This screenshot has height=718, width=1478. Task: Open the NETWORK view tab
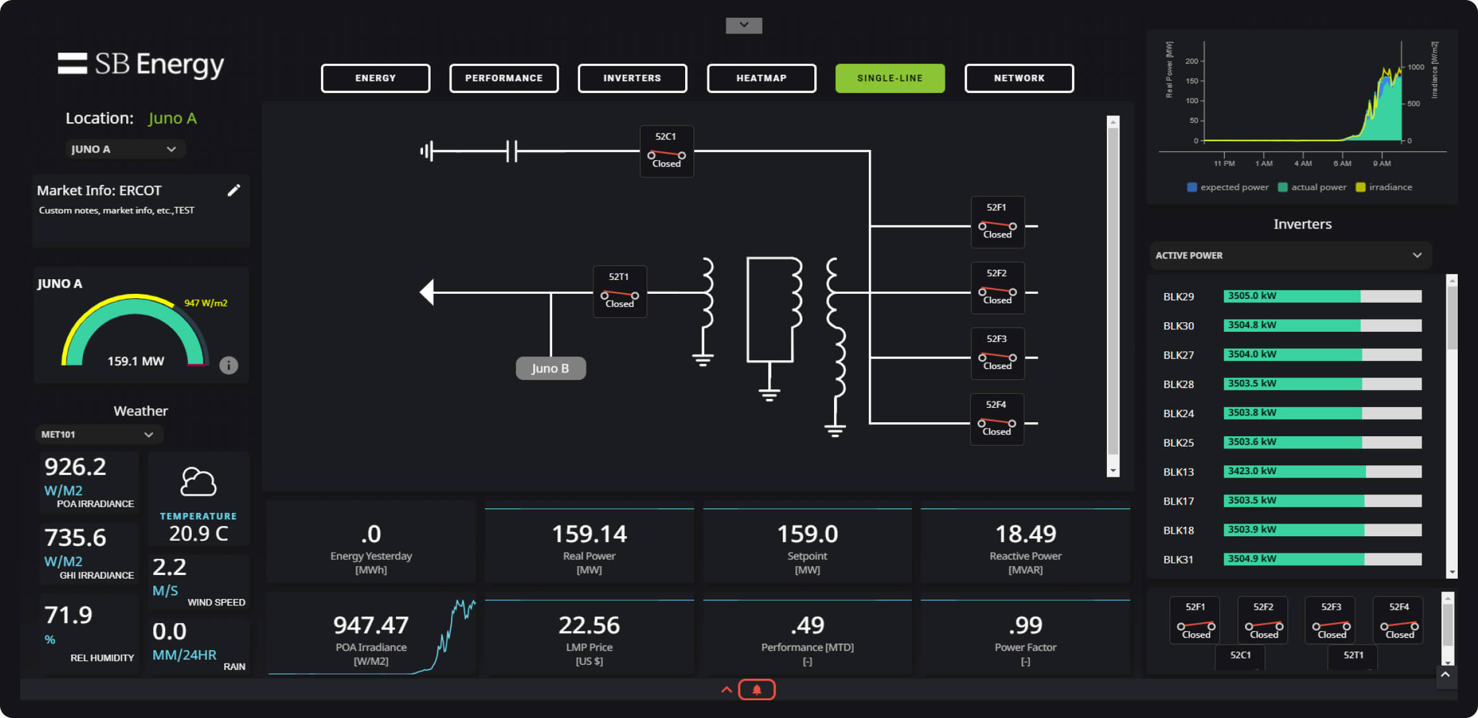pos(1019,78)
